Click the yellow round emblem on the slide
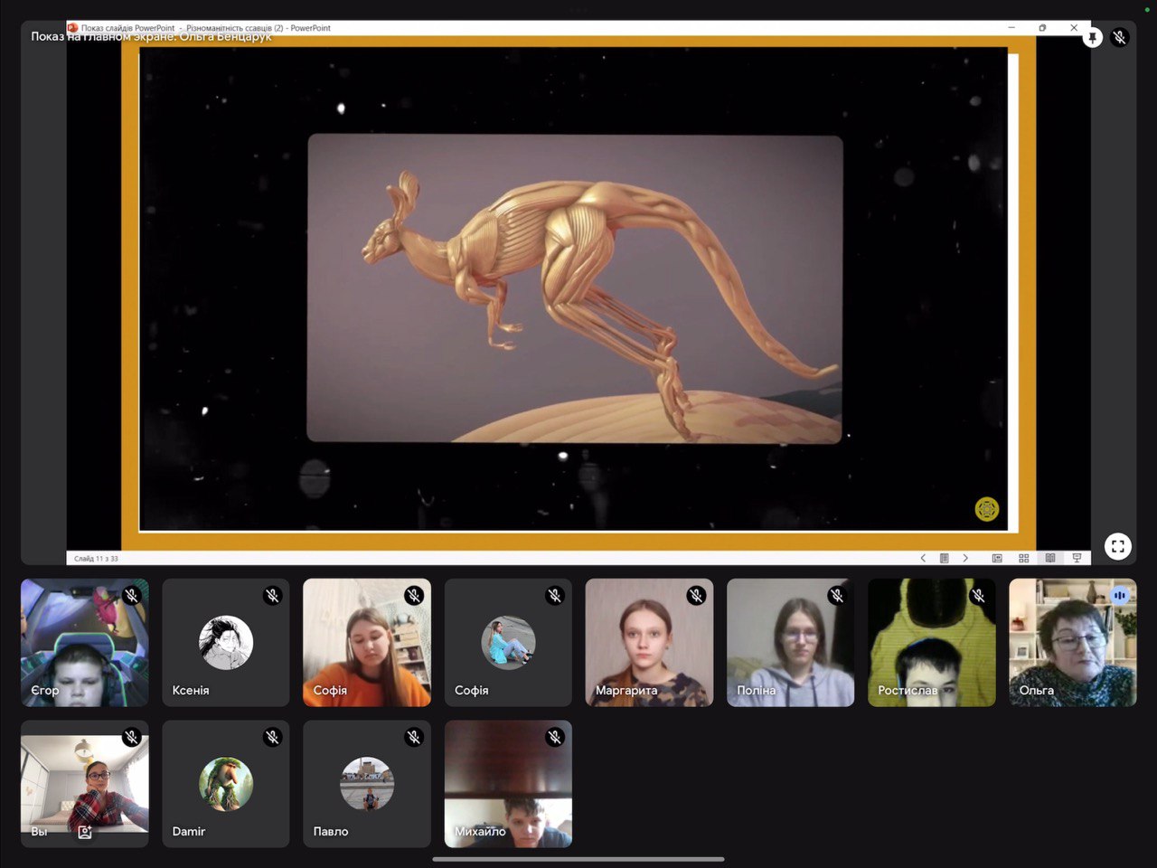1157x868 pixels. point(986,509)
